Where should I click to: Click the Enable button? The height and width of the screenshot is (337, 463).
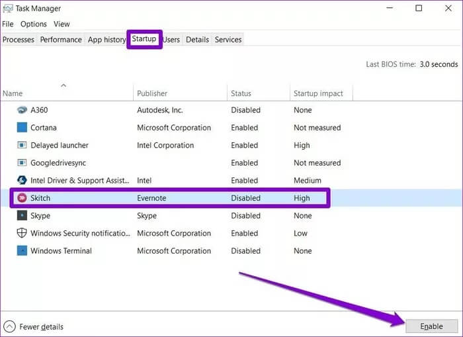[431, 326]
